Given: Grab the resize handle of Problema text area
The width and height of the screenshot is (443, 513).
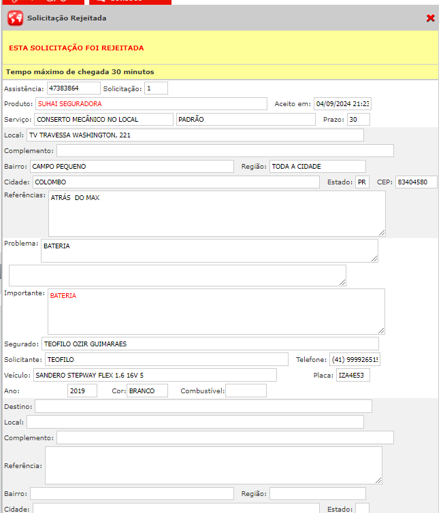Looking at the screenshot, I should (374, 259).
